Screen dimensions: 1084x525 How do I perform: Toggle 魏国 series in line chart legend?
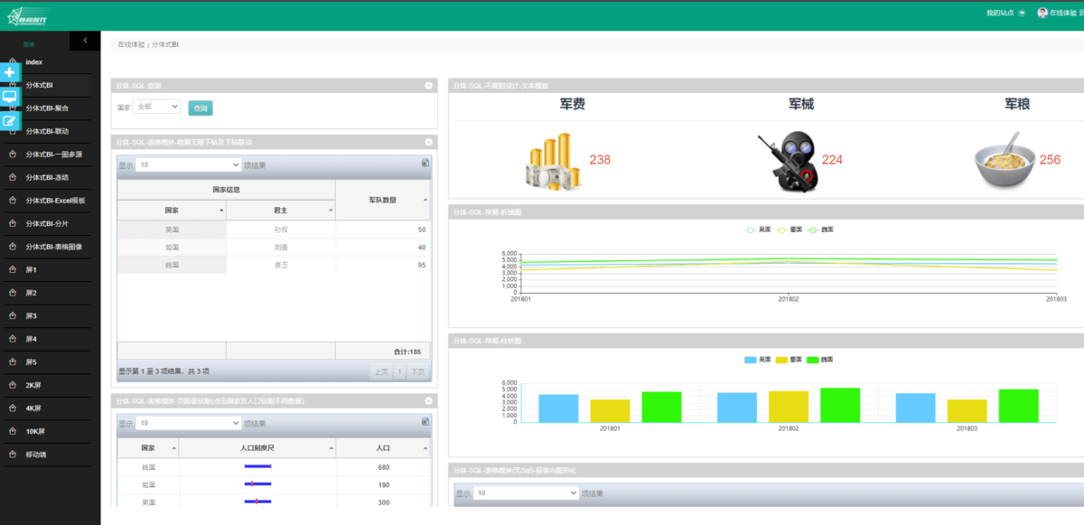tap(820, 230)
